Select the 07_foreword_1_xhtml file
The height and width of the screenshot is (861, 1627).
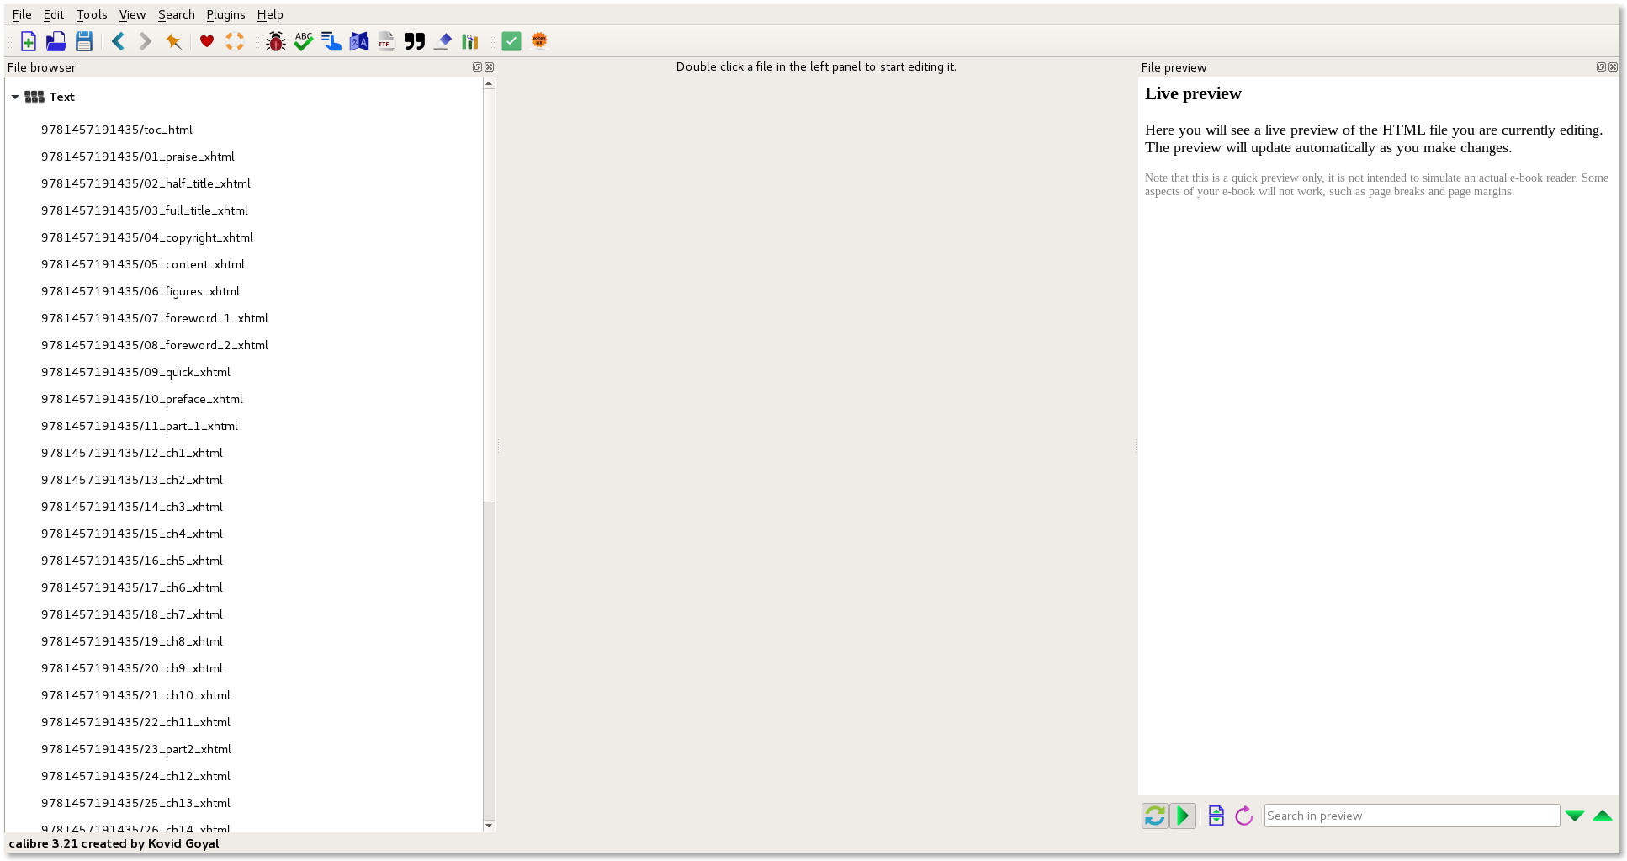pos(155,318)
